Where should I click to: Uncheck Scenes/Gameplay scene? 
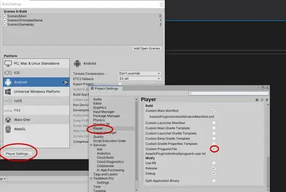(5, 24)
